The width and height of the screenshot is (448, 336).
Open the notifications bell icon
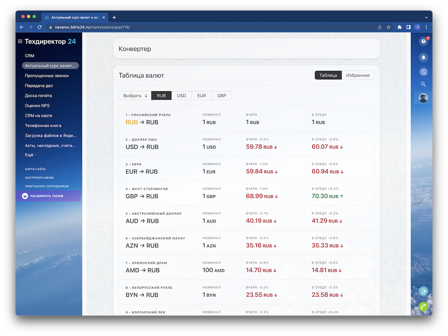(423, 57)
